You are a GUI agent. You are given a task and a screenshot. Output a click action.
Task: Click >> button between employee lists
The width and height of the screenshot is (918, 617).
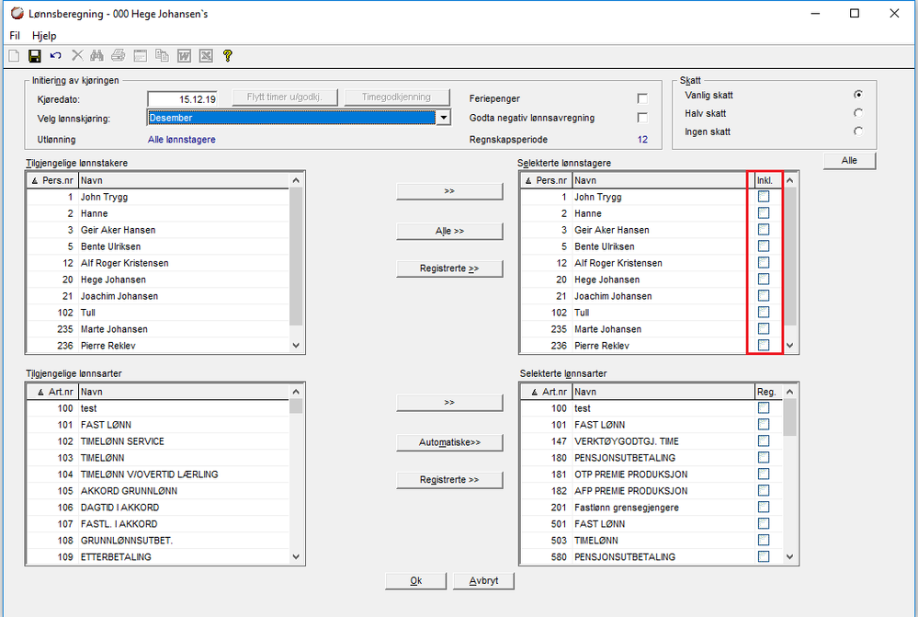coord(449,191)
